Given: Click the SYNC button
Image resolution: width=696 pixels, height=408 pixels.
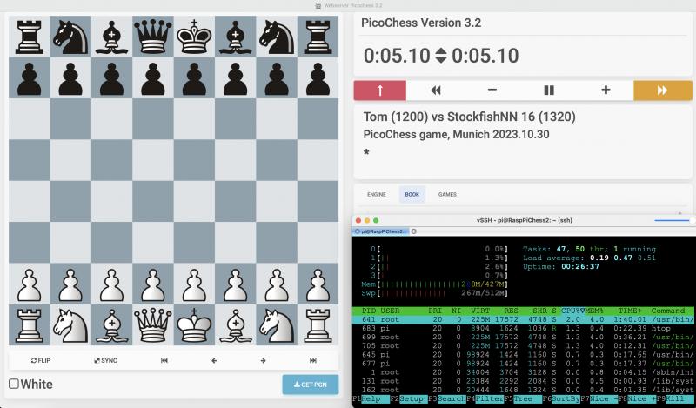Looking at the screenshot, I should 105,360.
